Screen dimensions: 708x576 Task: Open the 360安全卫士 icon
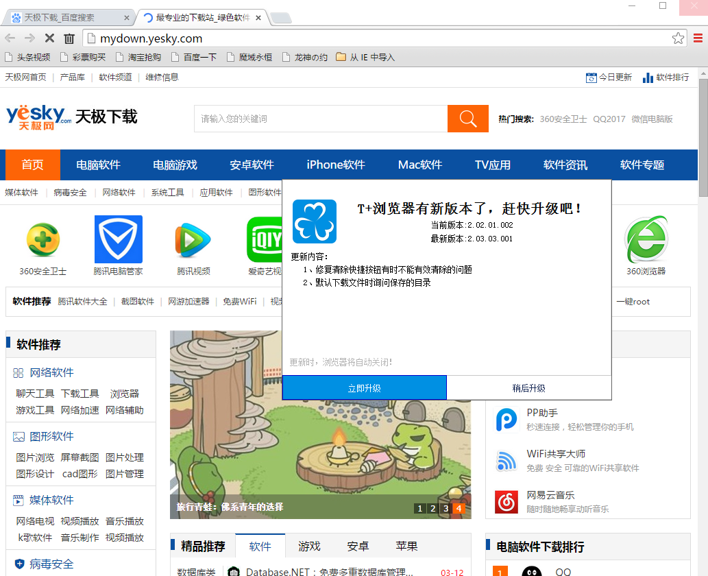pos(43,239)
